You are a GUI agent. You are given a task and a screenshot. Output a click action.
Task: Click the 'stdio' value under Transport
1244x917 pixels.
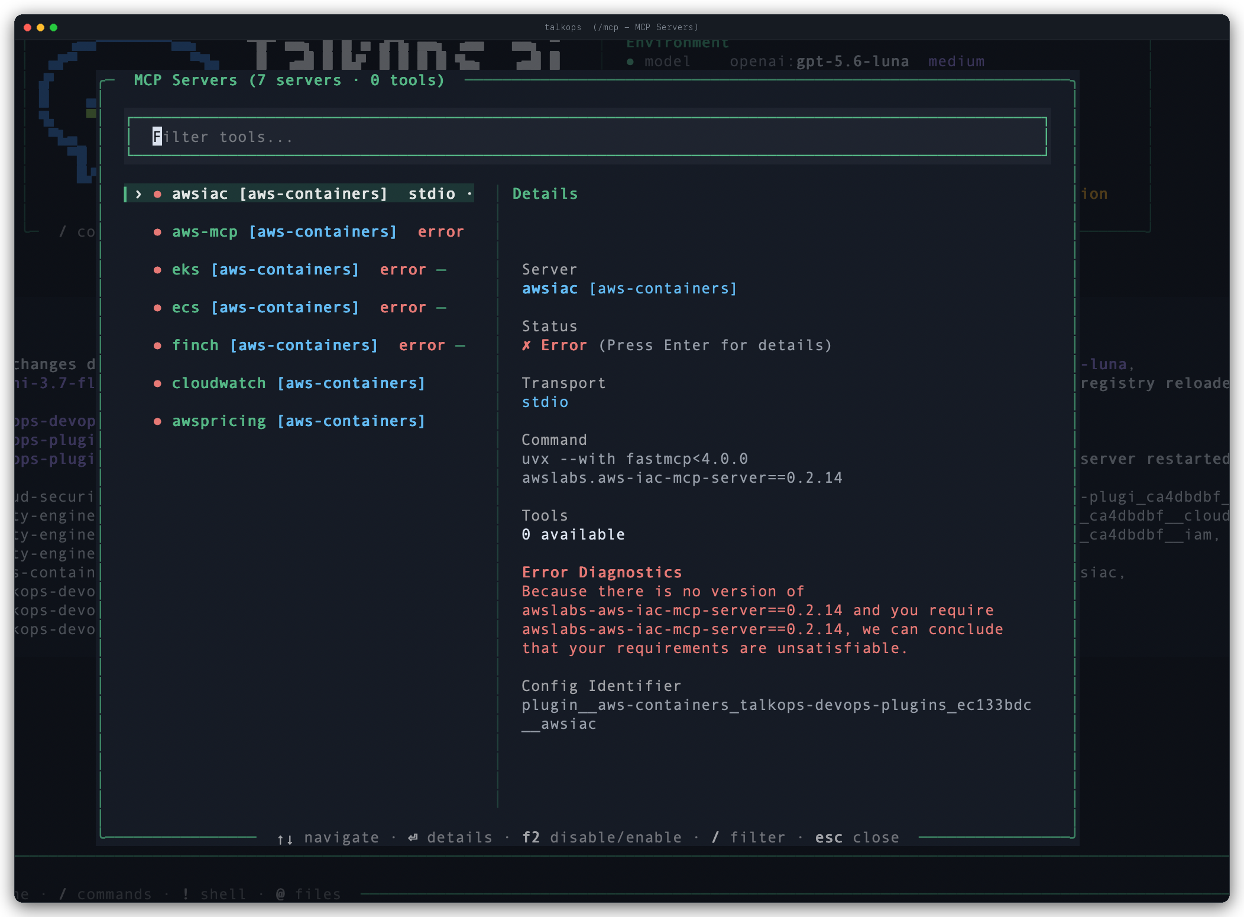(x=545, y=402)
